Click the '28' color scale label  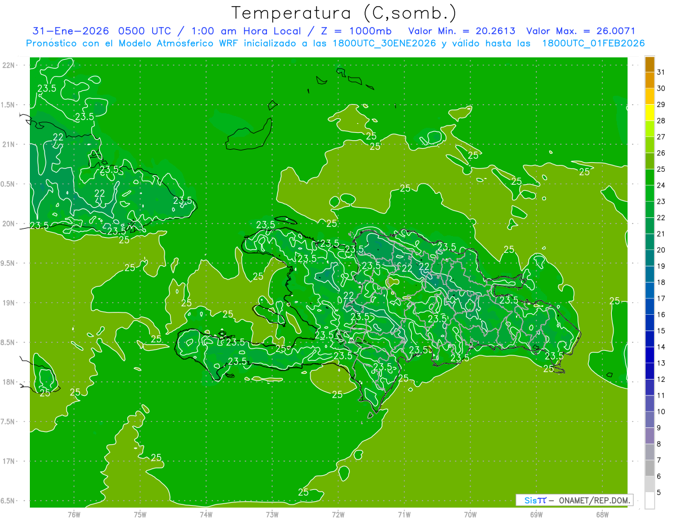[661, 121]
